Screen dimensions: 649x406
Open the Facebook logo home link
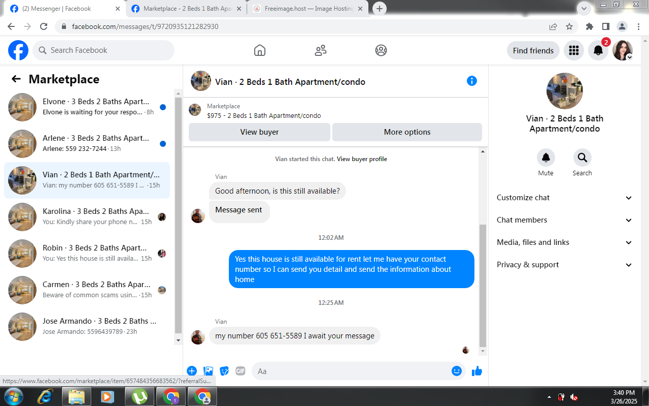coord(18,50)
